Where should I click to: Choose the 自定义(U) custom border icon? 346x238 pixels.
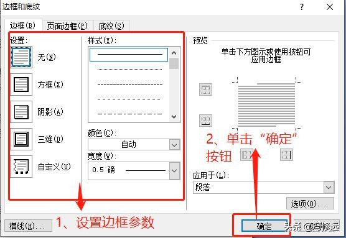(x=21, y=167)
